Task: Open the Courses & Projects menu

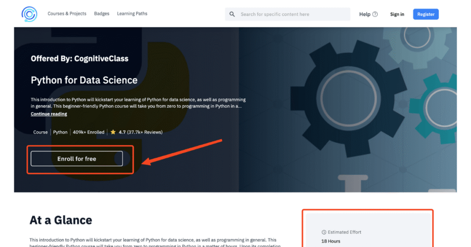Action: click(67, 14)
